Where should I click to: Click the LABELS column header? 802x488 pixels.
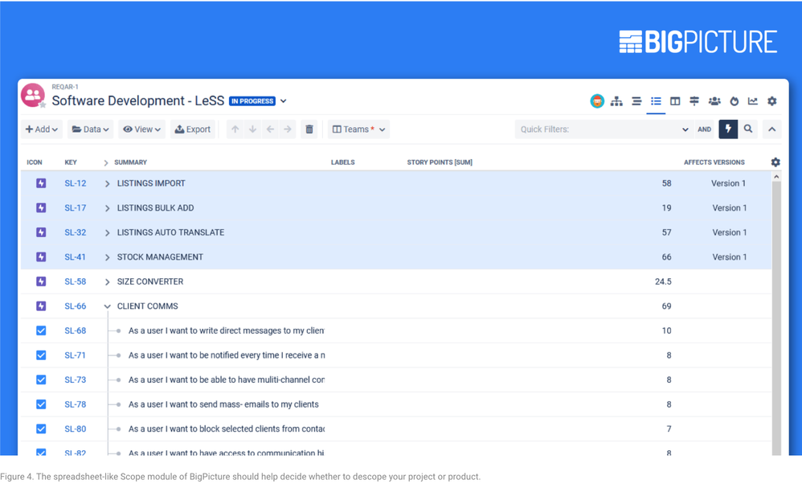[x=342, y=162]
